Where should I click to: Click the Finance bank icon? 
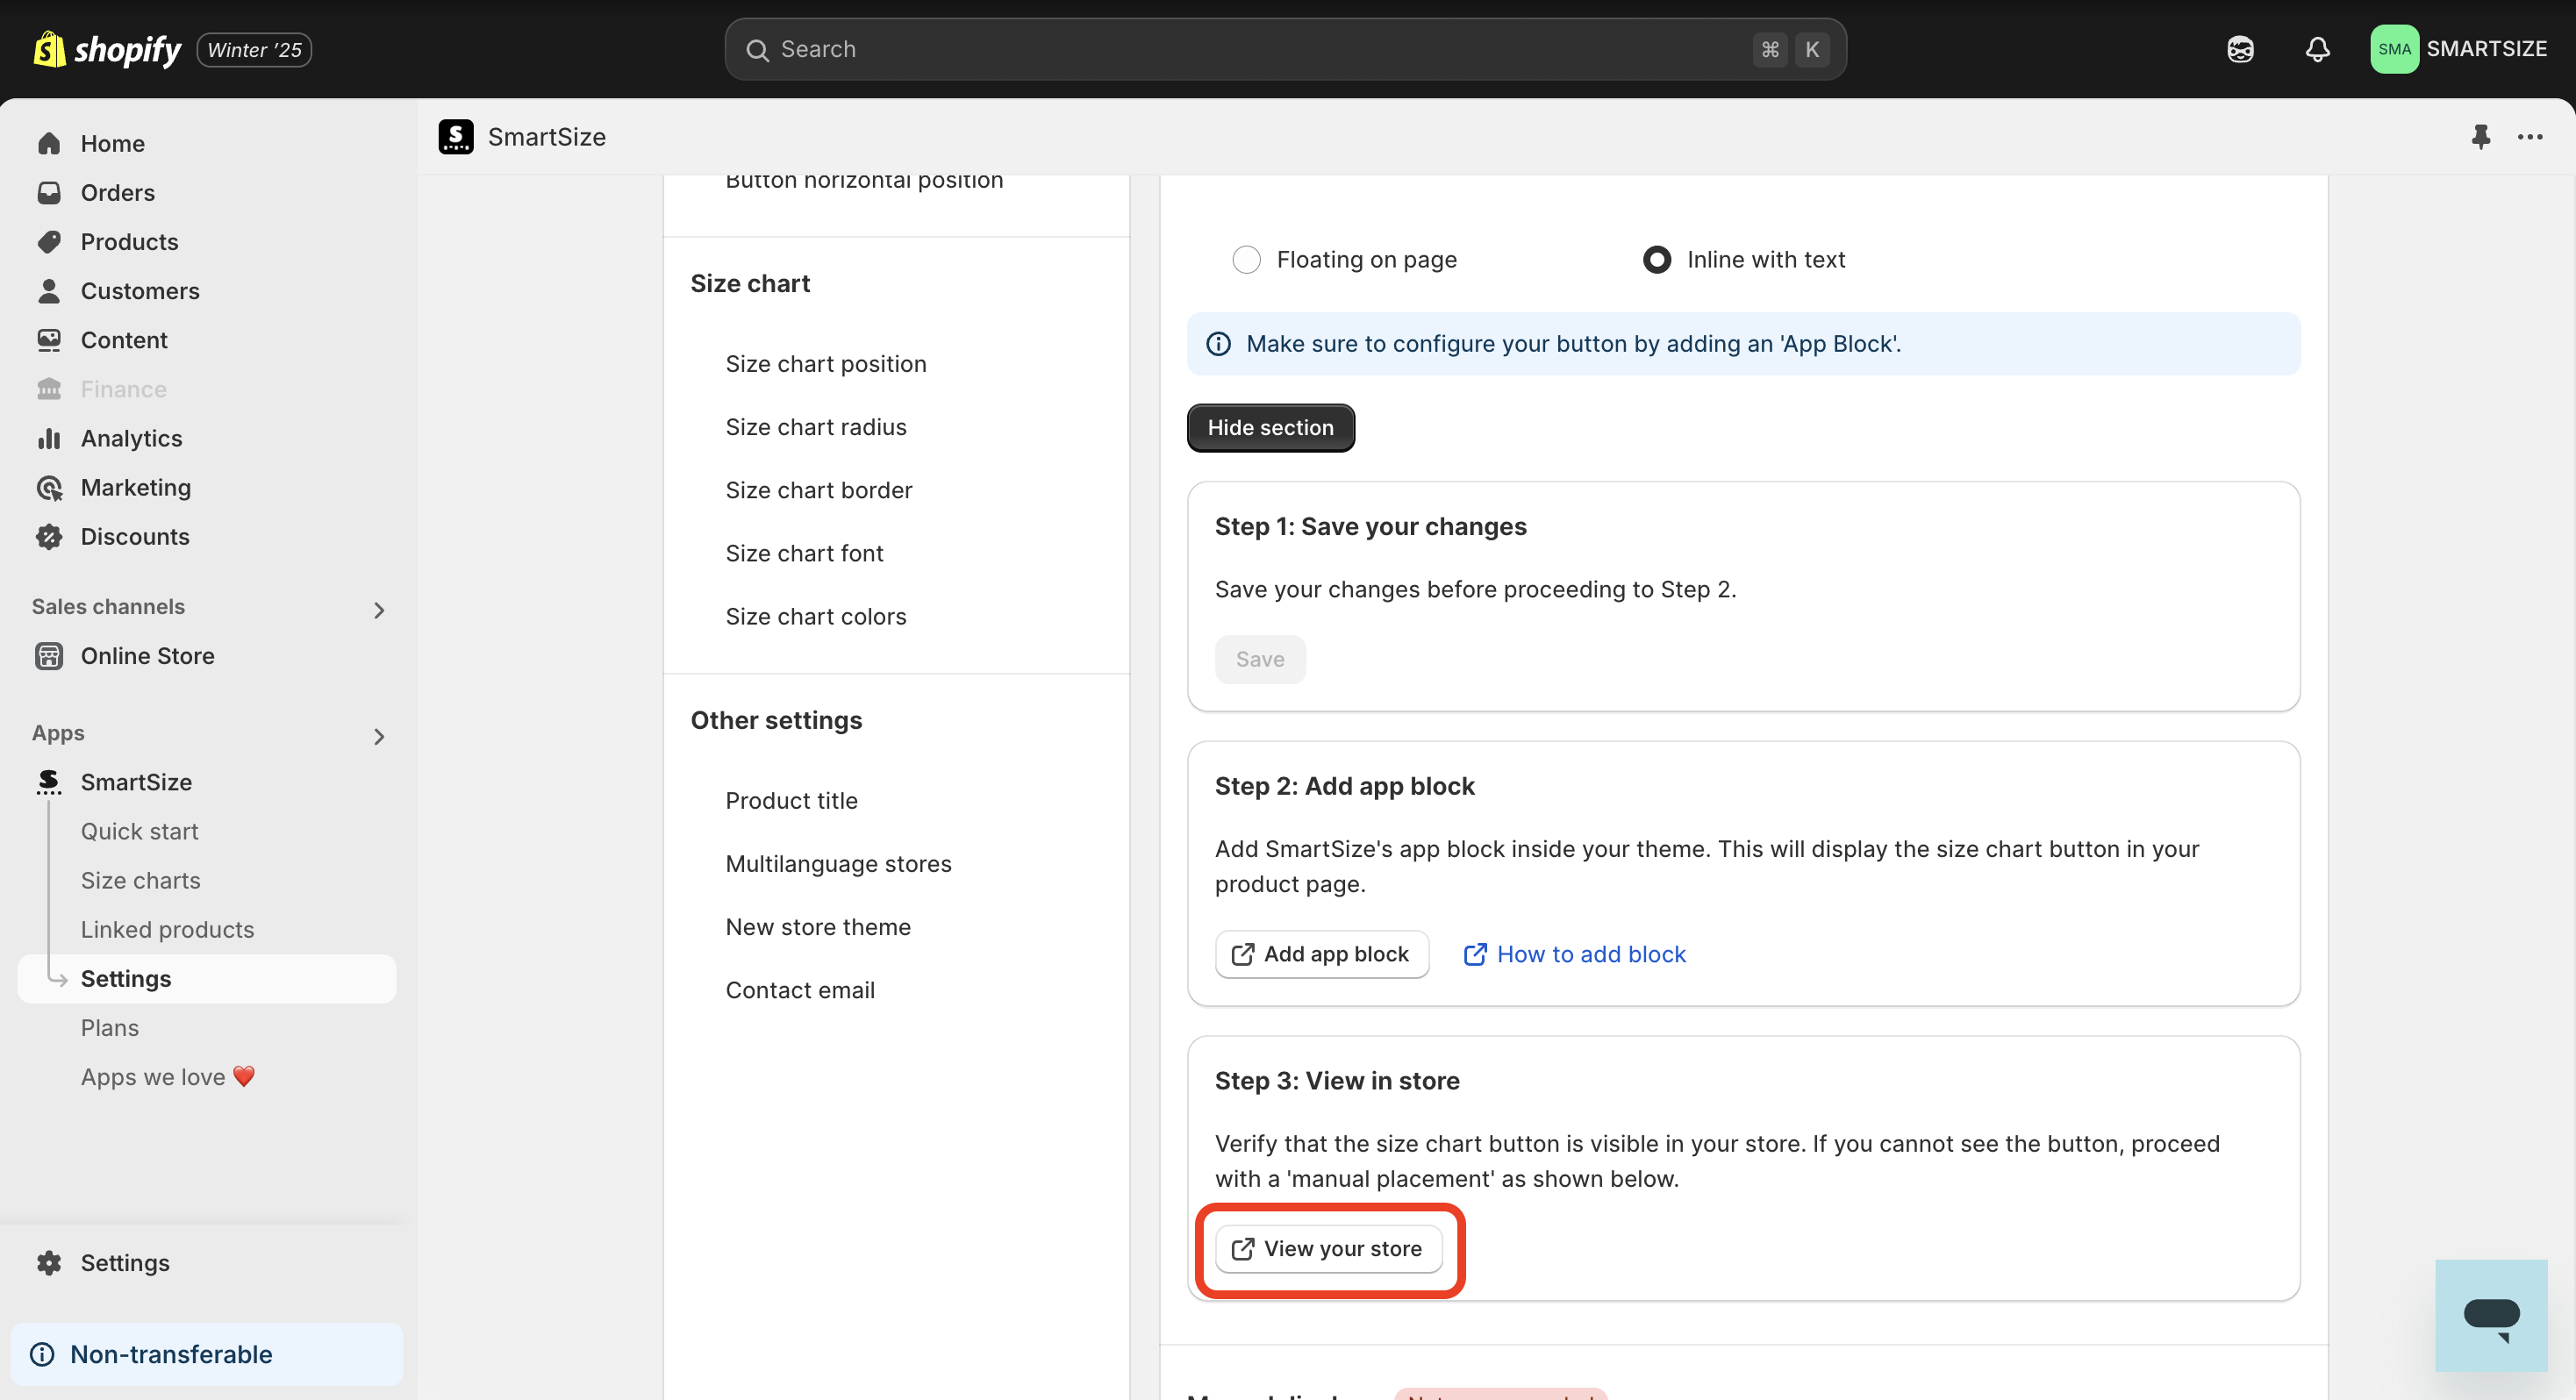click(49, 388)
